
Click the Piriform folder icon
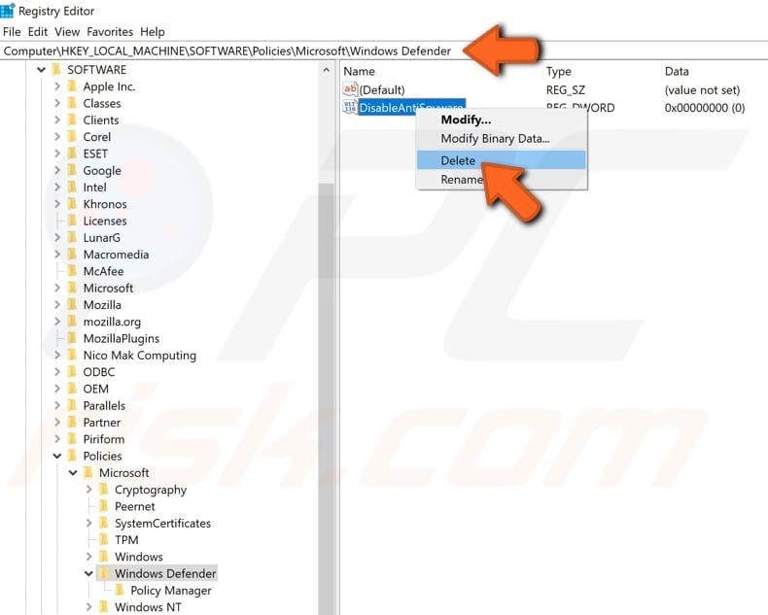coord(72,439)
